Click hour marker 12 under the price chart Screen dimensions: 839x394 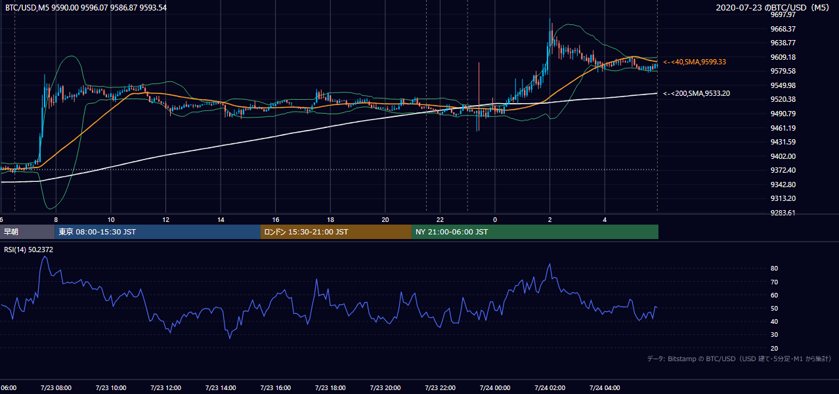[166, 219]
